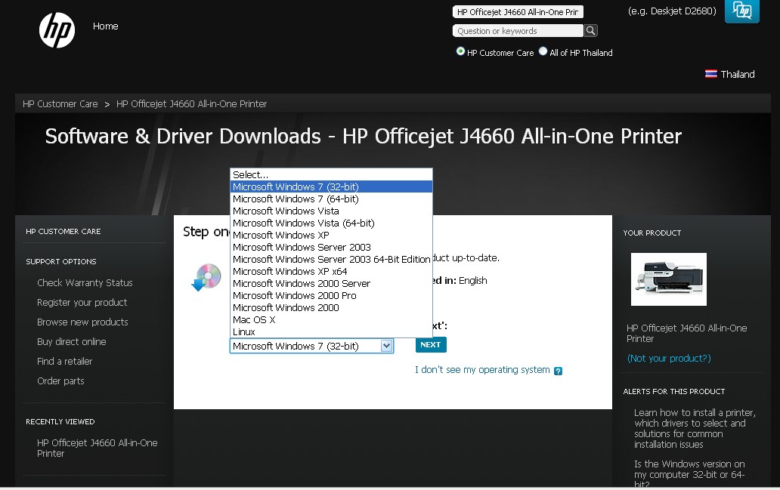Screen dimensions: 780x490
Task: Choose Microsoft Windows 2000 Server option
Action: tap(331, 283)
